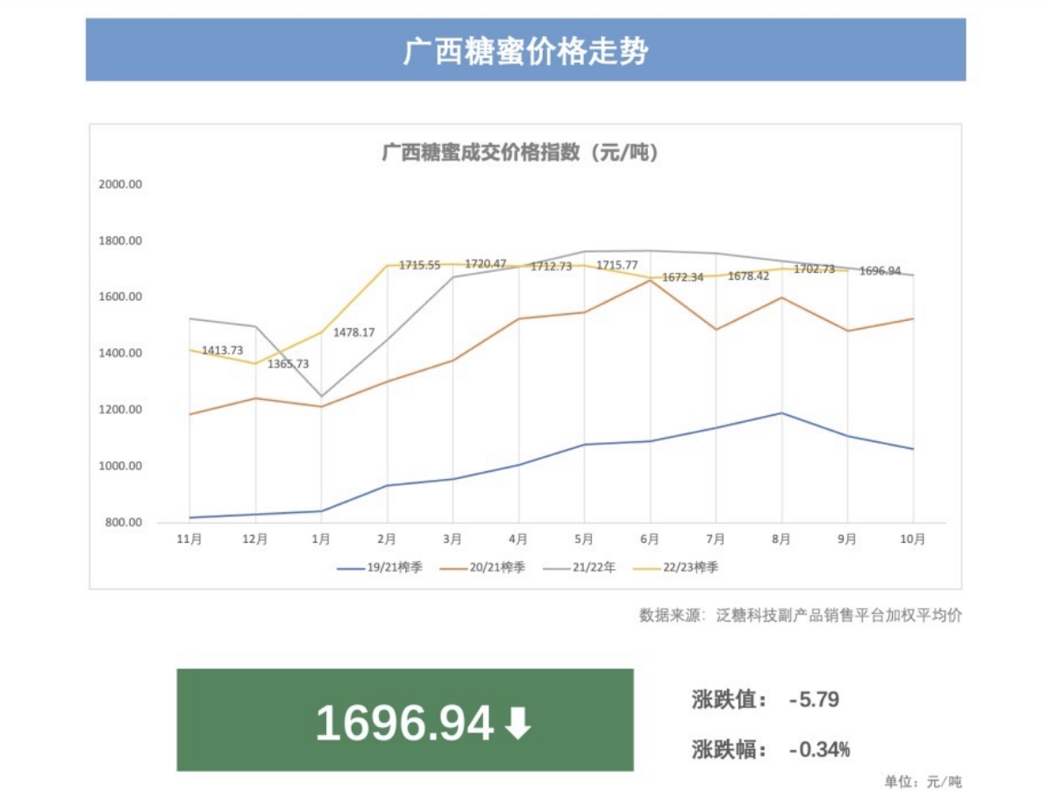Click the 数据来源 source attribution text

800,616
